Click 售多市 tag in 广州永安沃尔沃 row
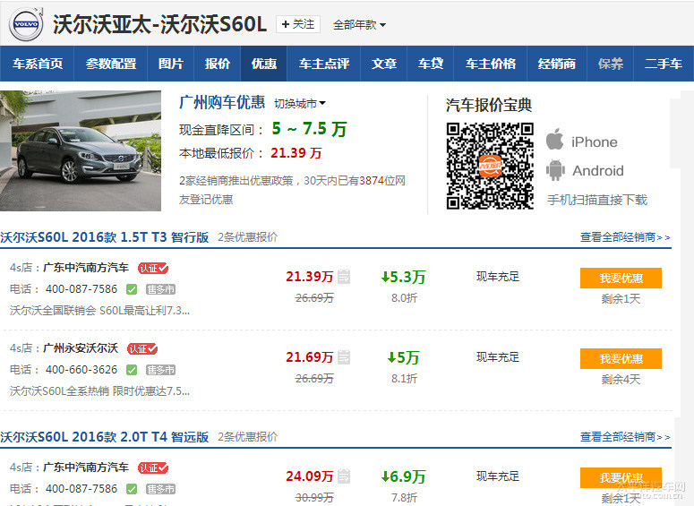 click(160, 370)
